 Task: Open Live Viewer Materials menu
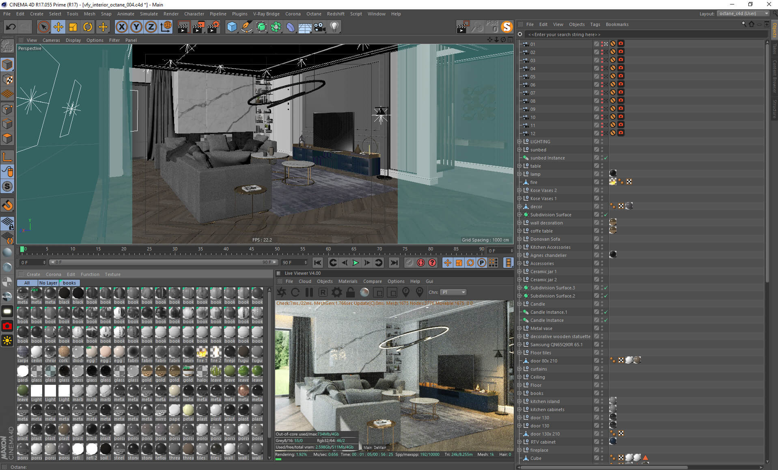(x=348, y=281)
